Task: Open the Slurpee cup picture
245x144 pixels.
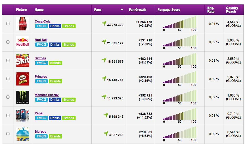Action: click(x=23, y=134)
